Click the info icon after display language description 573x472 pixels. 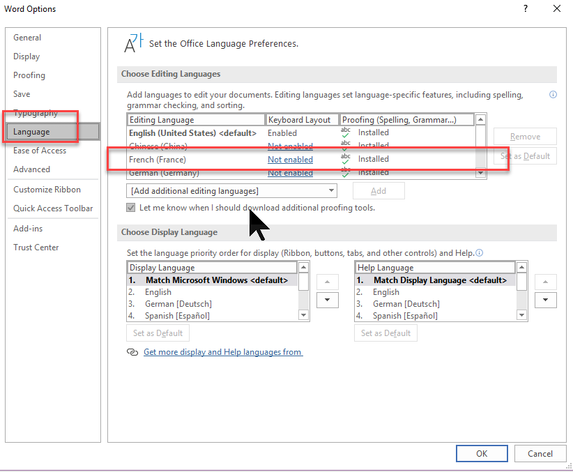(x=479, y=252)
